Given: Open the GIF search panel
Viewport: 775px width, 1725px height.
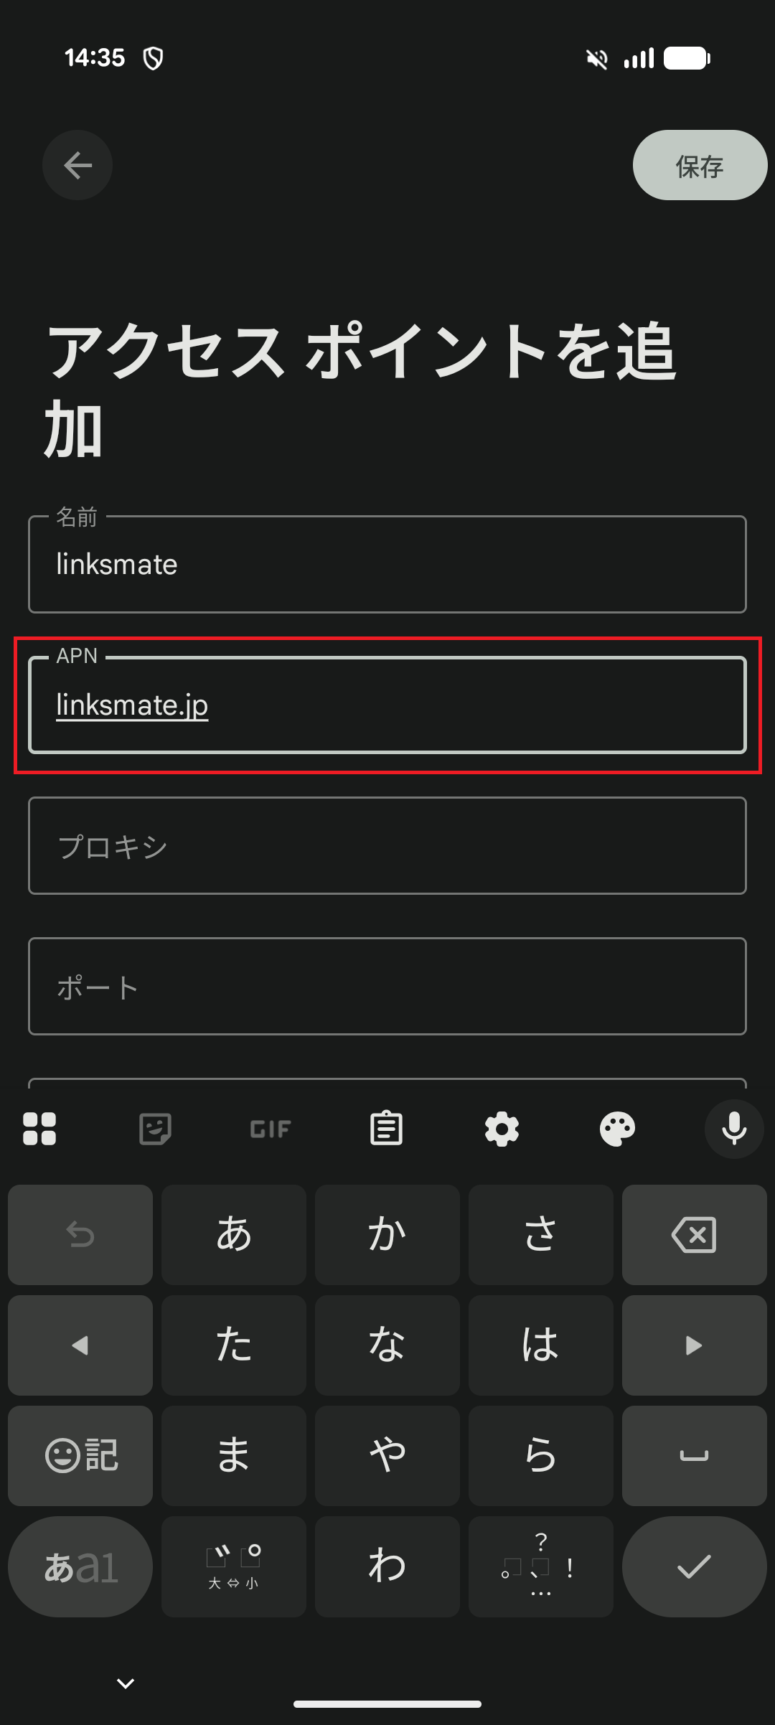Looking at the screenshot, I should (270, 1129).
